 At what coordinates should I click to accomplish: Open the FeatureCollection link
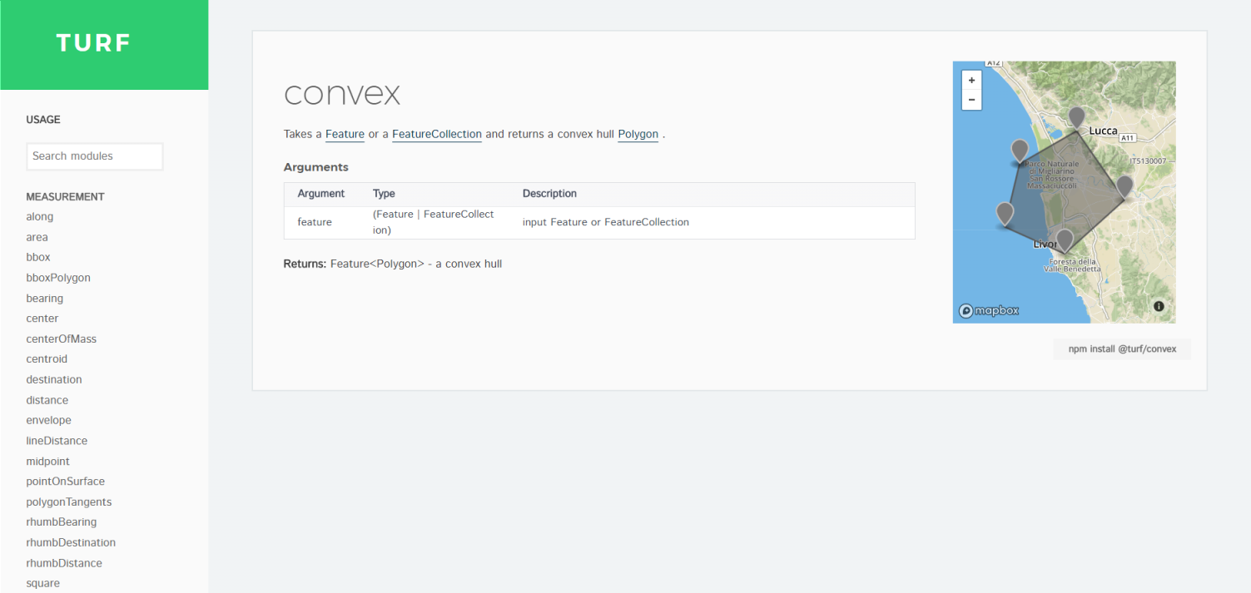click(436, 134)
